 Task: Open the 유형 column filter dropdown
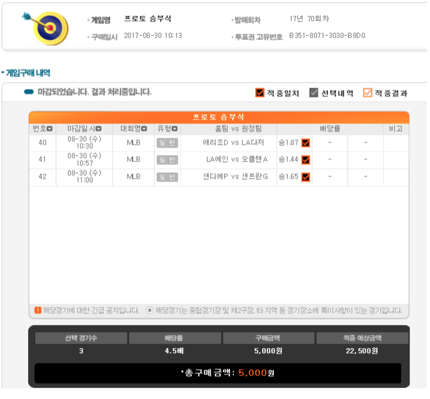pyautogui.click(x=175, y=129)
